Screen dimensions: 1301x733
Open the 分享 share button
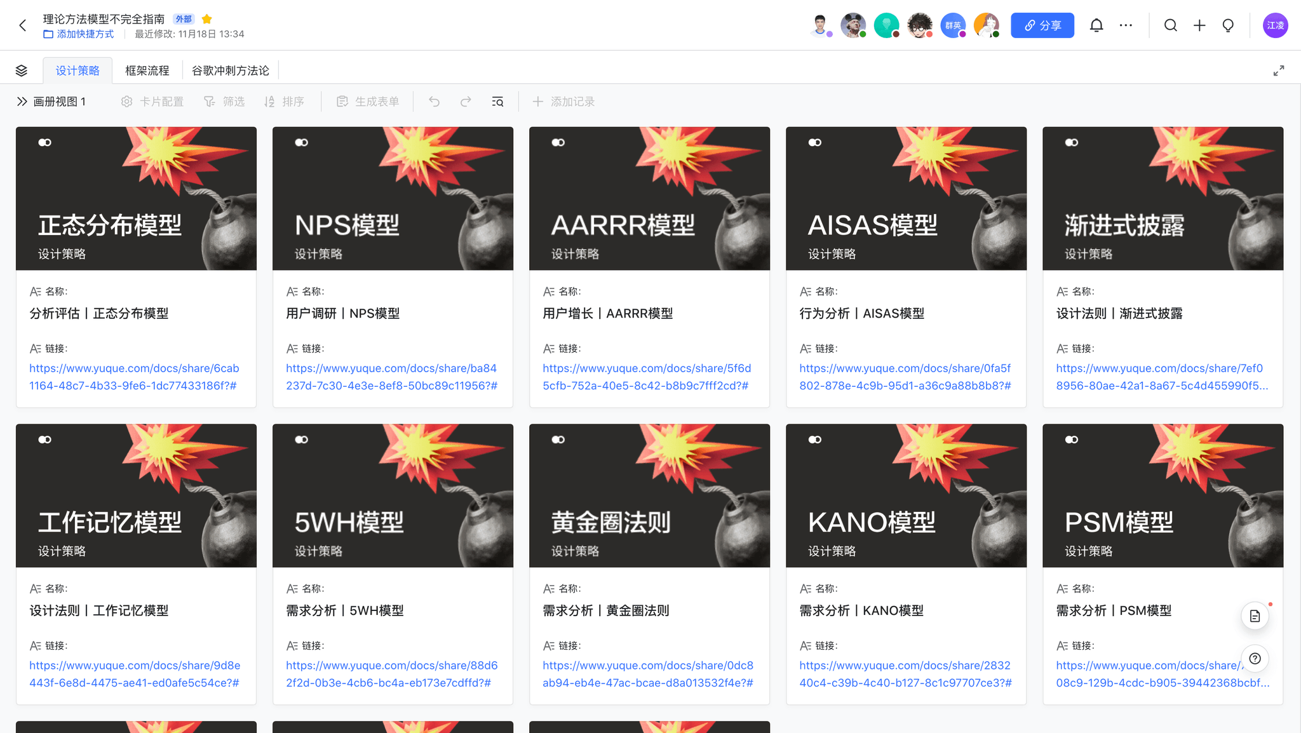tap(1042, 25)
